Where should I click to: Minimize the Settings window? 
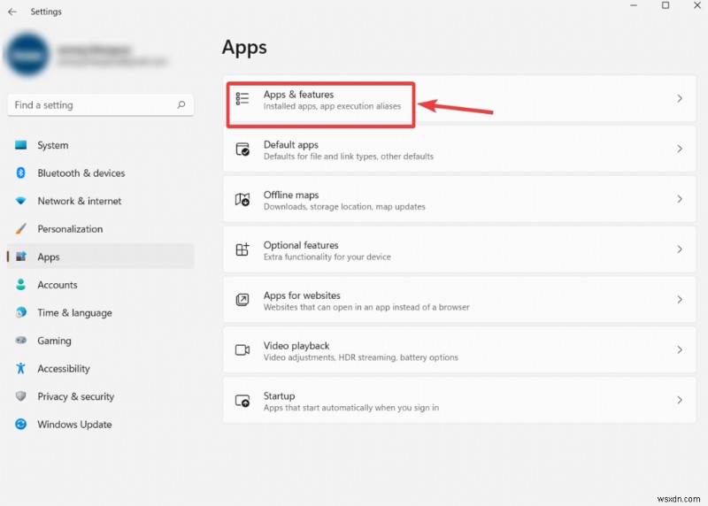click(634, 5)
